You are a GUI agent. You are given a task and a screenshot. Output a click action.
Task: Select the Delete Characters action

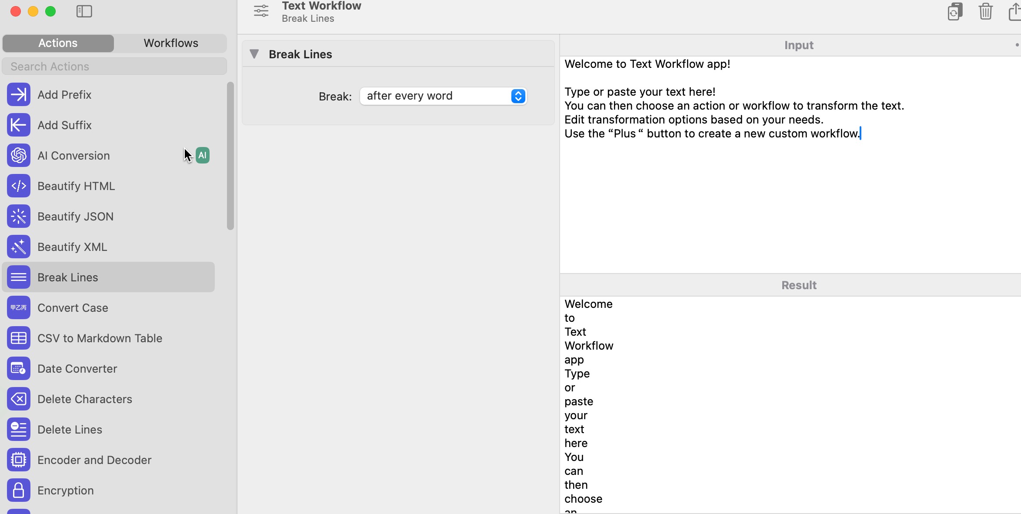pyautogui.click(x=108, y=399)
